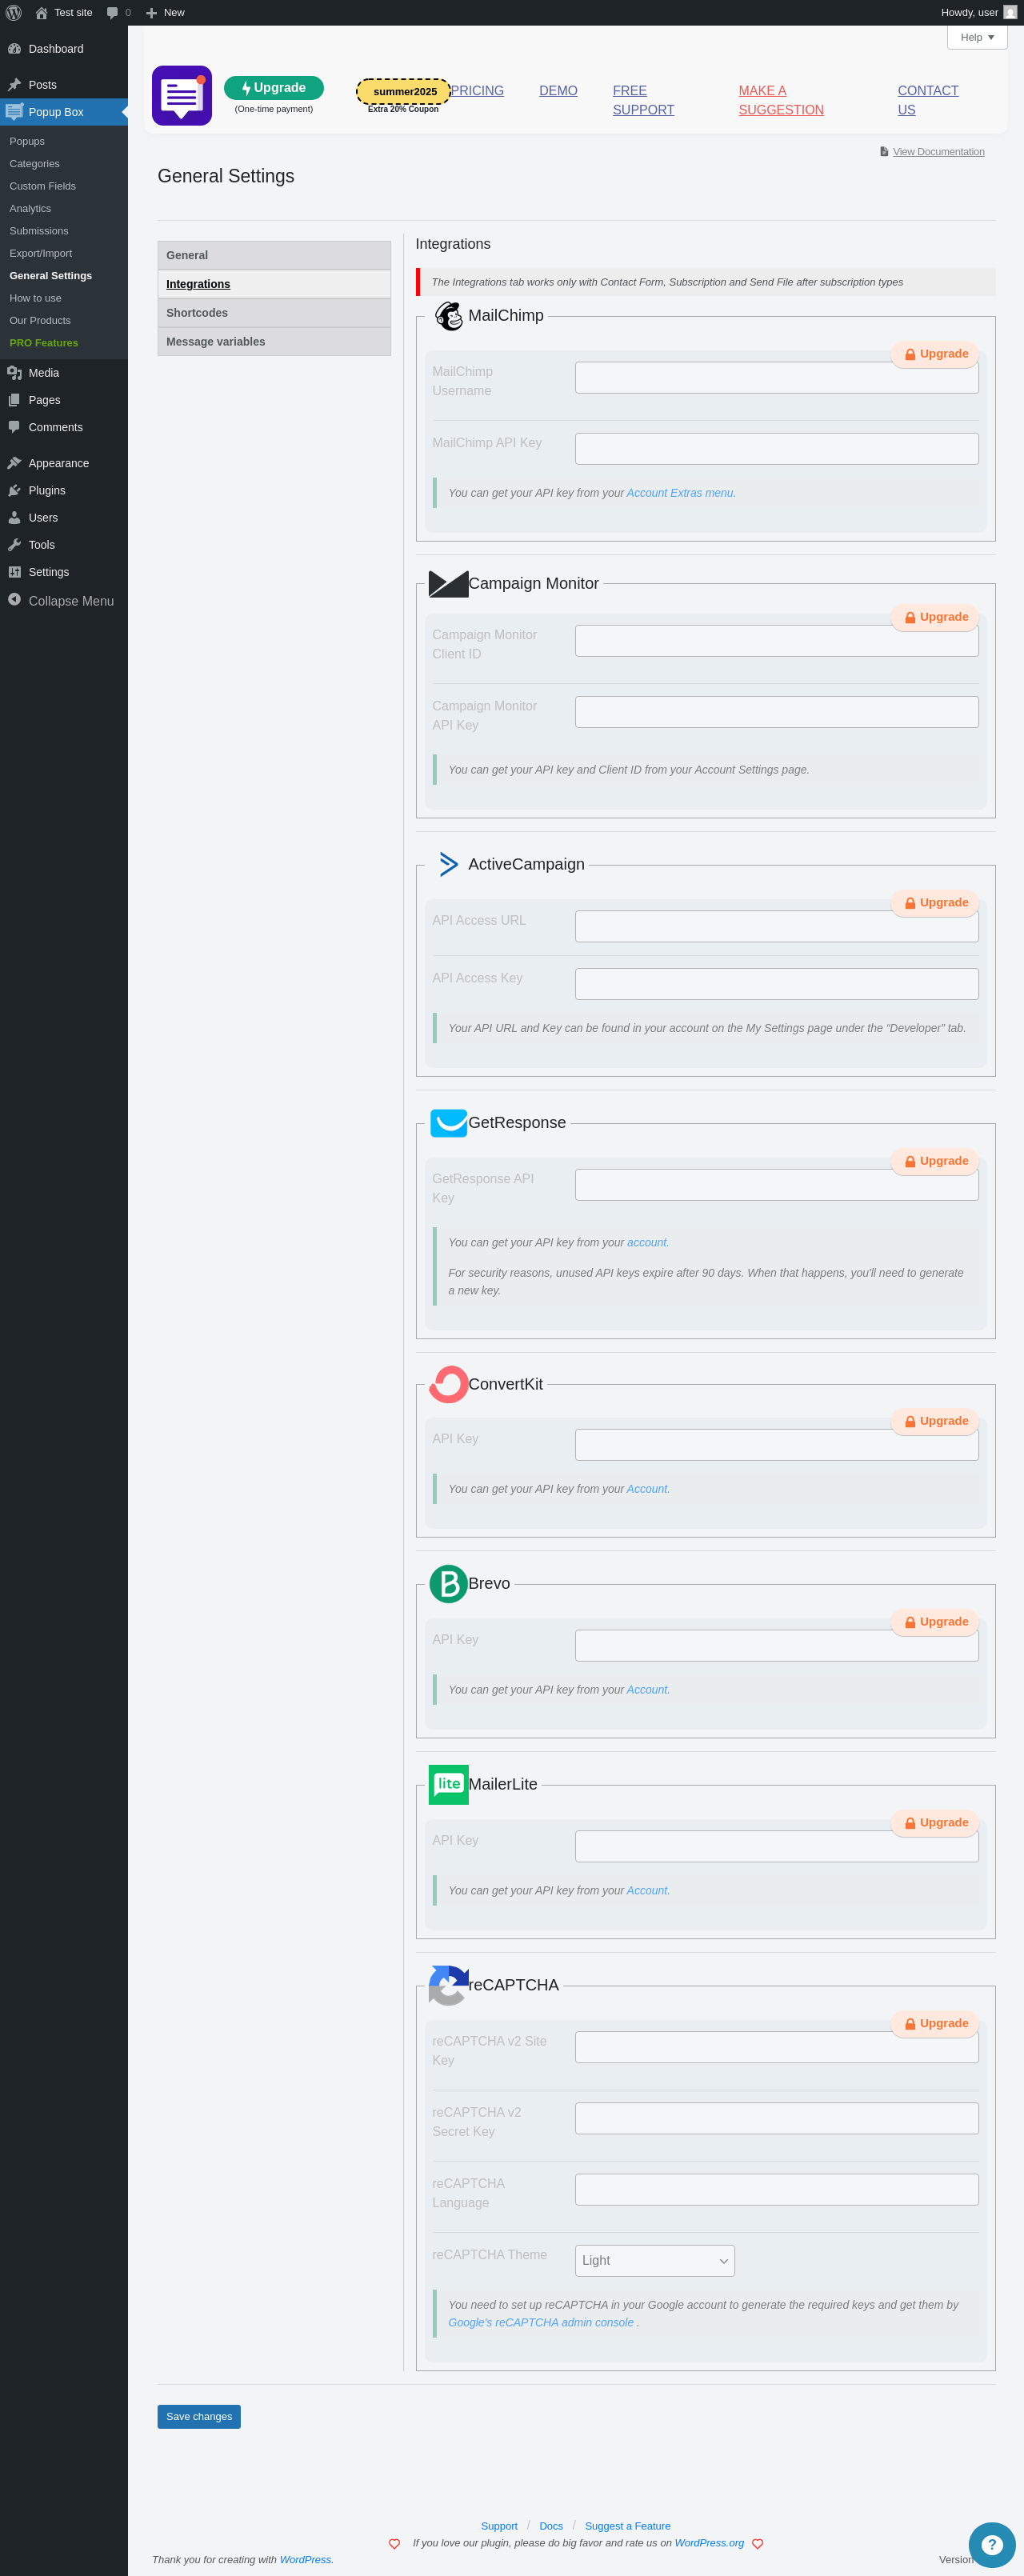
Task: Click the MailerLite green lite logo
Action: [449, 1784]
